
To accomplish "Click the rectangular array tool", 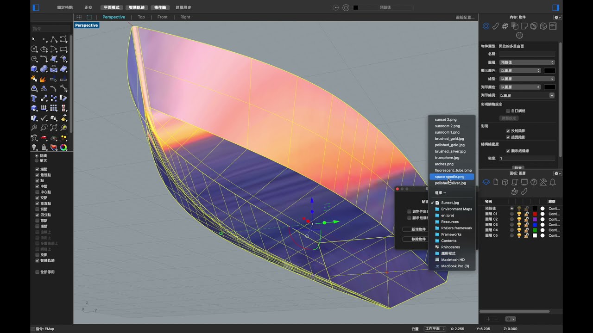I will tap(54, 107).
